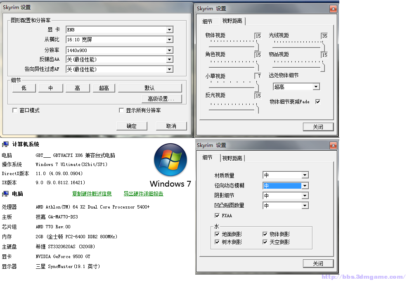Click the 取消 cancel button

[171, 126]
